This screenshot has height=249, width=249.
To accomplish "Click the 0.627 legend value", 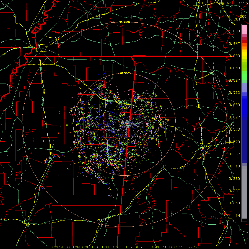I will click(234, 117).
